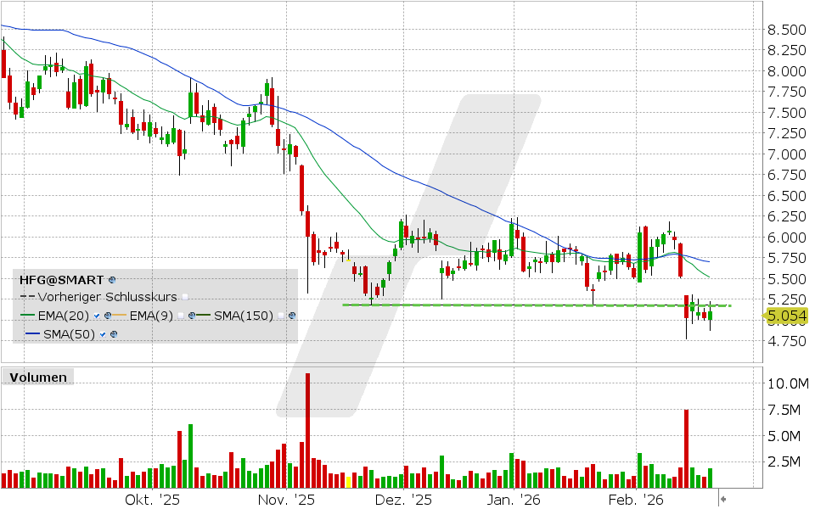Click the tallest red November volume spike

307,424
